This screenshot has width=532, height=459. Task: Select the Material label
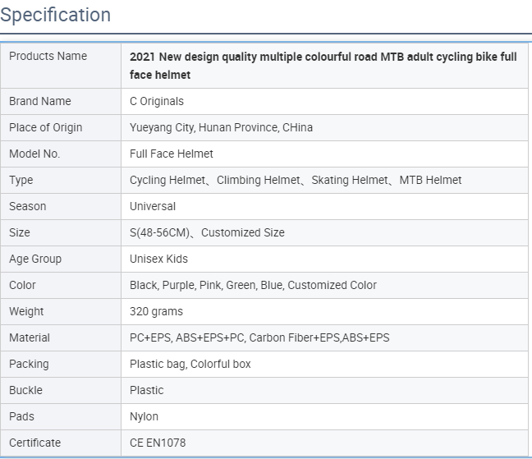(30, 338)
